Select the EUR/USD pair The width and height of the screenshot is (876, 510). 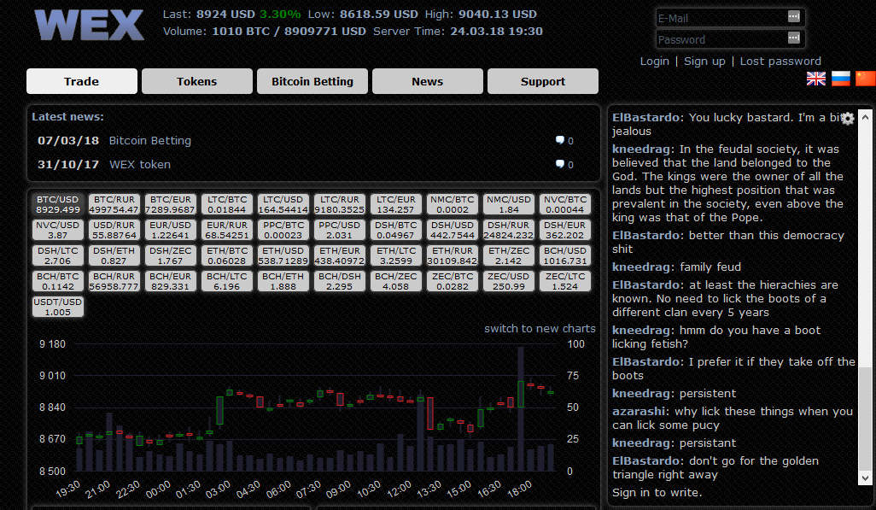[171, 230]
